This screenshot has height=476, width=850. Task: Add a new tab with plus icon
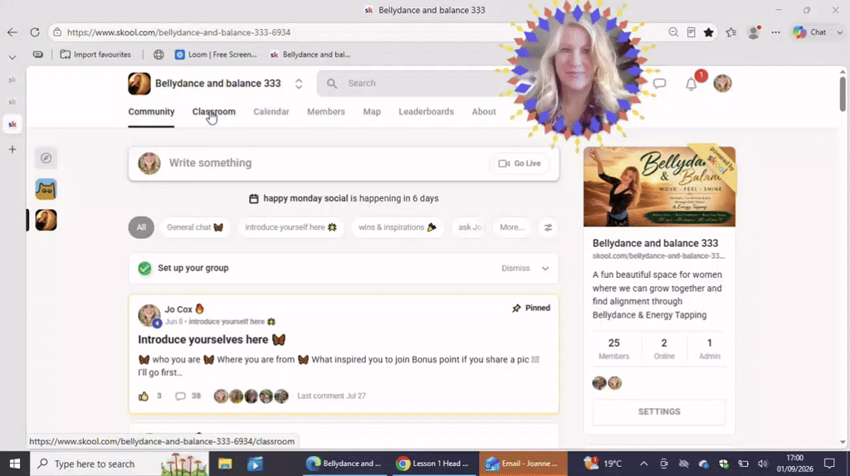[12, 149]
